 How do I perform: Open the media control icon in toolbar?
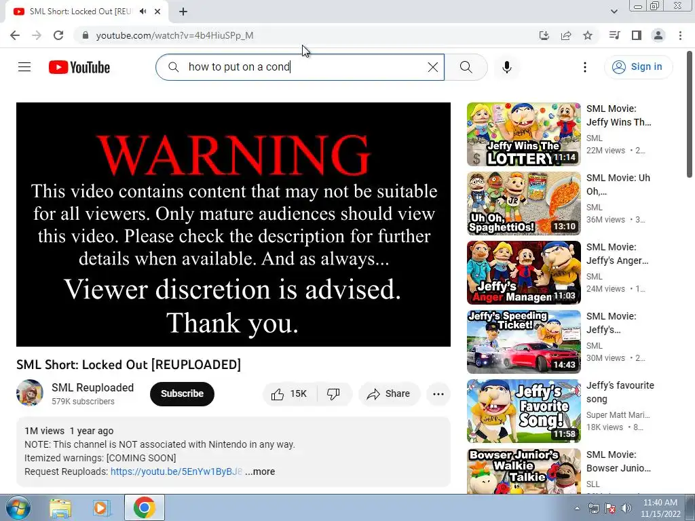614,35
